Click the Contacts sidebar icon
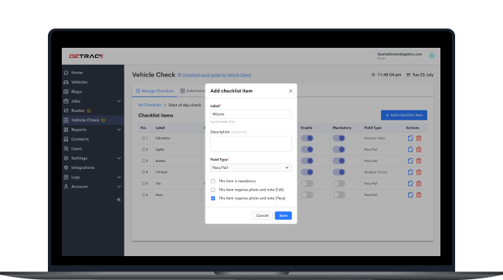This screenshot has height=280, width=503. (x=66, y=139)
